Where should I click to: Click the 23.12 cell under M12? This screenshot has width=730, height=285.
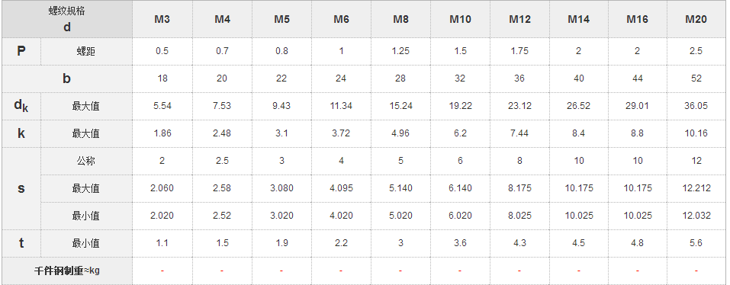click(x=519, y=106)
